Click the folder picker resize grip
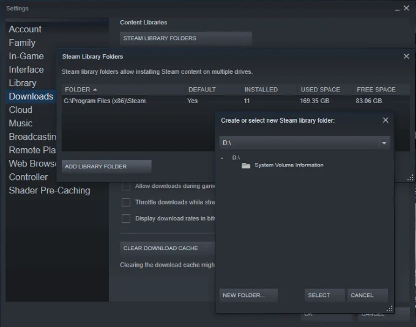The height and width of the screenshot is (327, 416). (x=390, y=309)
